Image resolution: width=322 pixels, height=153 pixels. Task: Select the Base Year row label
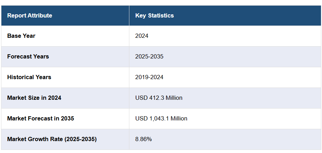point(21,36)
